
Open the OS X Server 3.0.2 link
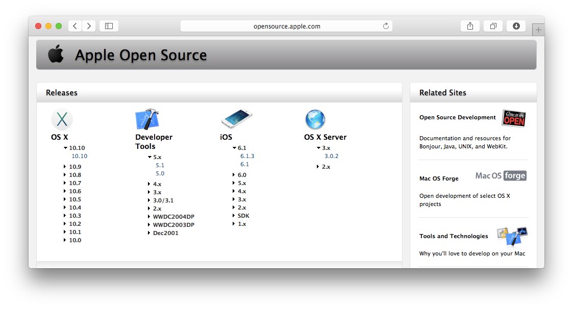(332, 156)
